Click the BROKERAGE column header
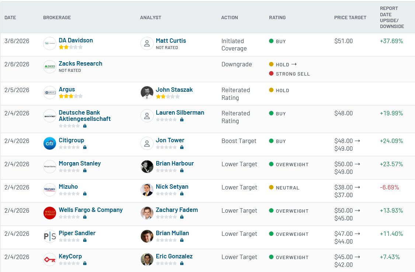Screen dimensions: 415x272 (57, 17)
